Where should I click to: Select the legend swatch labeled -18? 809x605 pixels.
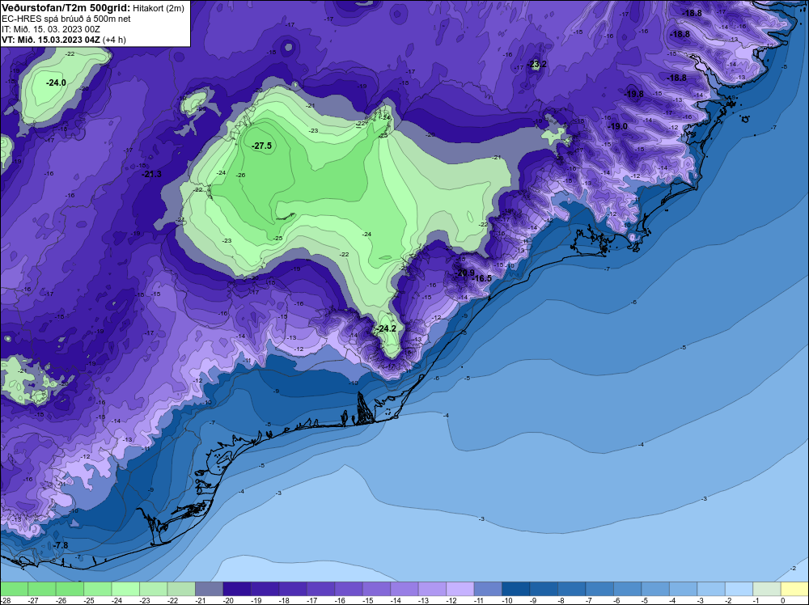tap(293, 589)
